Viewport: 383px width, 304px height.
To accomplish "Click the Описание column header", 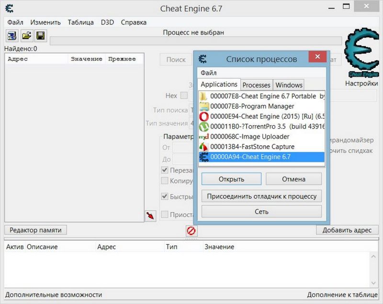I will (61, 247).
